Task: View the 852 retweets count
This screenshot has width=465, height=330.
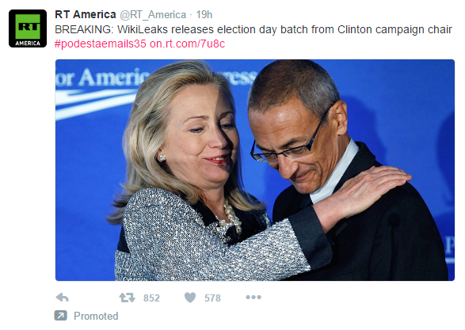Action: pos(151,298)
